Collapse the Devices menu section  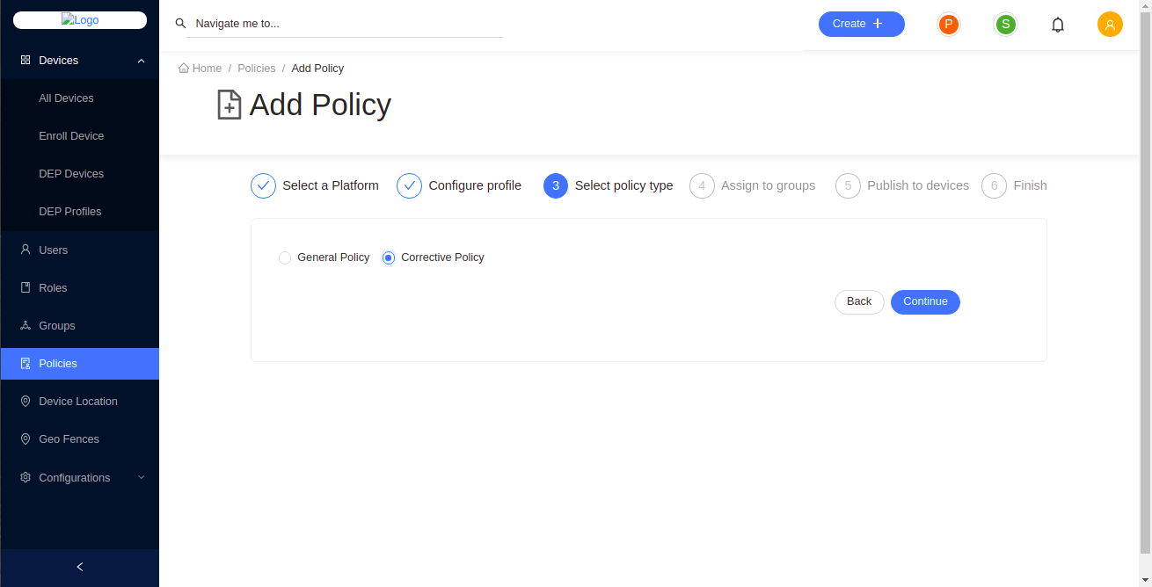[x=141, y=61]
